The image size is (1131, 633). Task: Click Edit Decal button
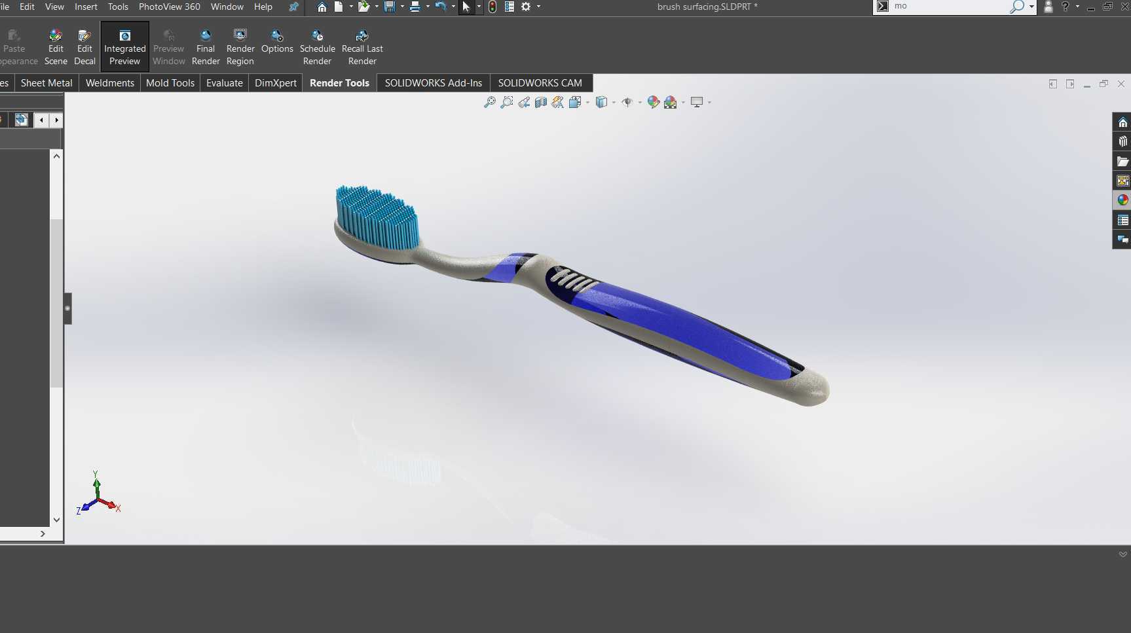coord(84,47)
